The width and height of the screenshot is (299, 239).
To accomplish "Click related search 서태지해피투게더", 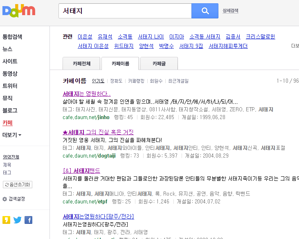I will (228, 46).
